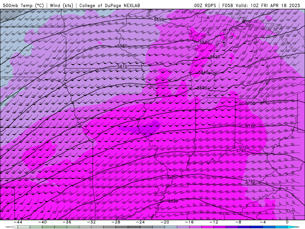Click the -36 colorbar tick label
Viewport: 305px width, 229px height.
(67, 222)
